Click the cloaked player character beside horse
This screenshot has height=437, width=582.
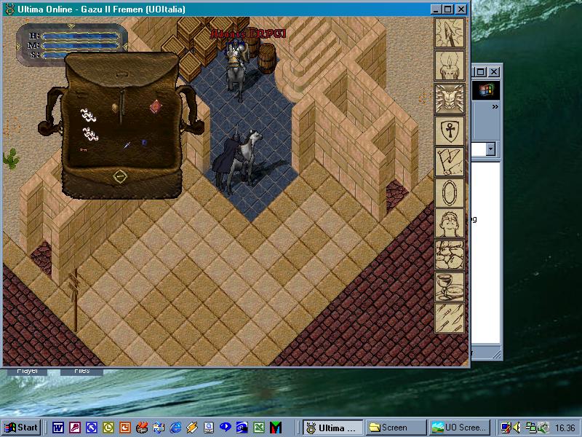[227, 156]
